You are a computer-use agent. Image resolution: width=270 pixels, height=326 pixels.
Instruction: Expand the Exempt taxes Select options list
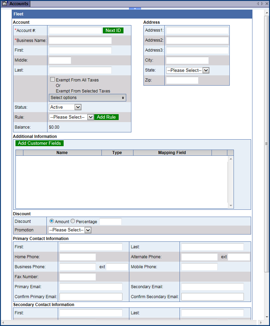(x=87, y=98)
